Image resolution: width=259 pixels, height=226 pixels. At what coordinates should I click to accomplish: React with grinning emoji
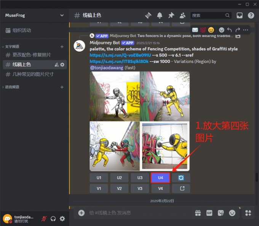coord(211,30)
